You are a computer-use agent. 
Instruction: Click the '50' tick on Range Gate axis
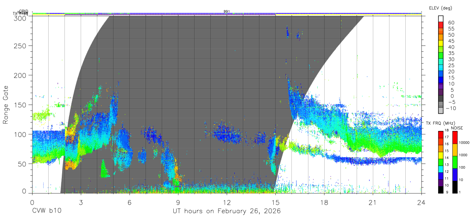tap(21, 164)
